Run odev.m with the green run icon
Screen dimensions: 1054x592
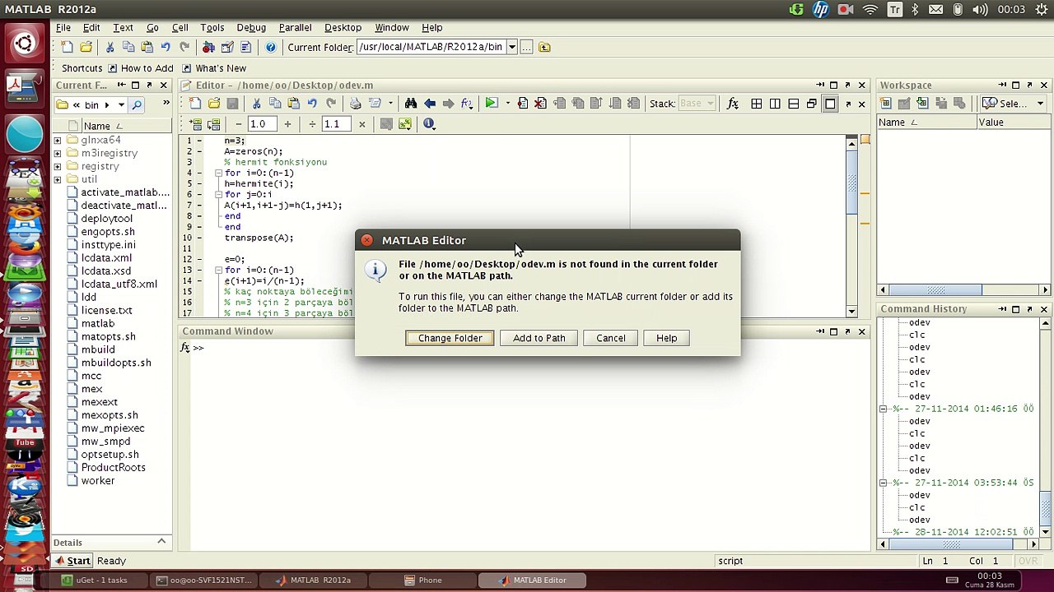(491, 104)
